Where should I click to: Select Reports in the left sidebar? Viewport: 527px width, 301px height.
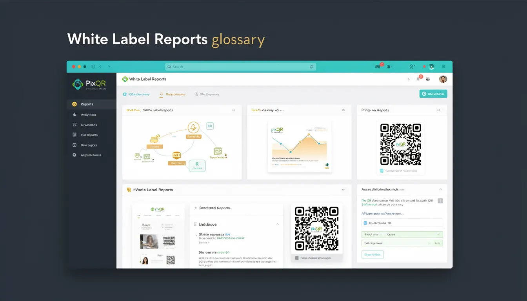click(91, 104)
